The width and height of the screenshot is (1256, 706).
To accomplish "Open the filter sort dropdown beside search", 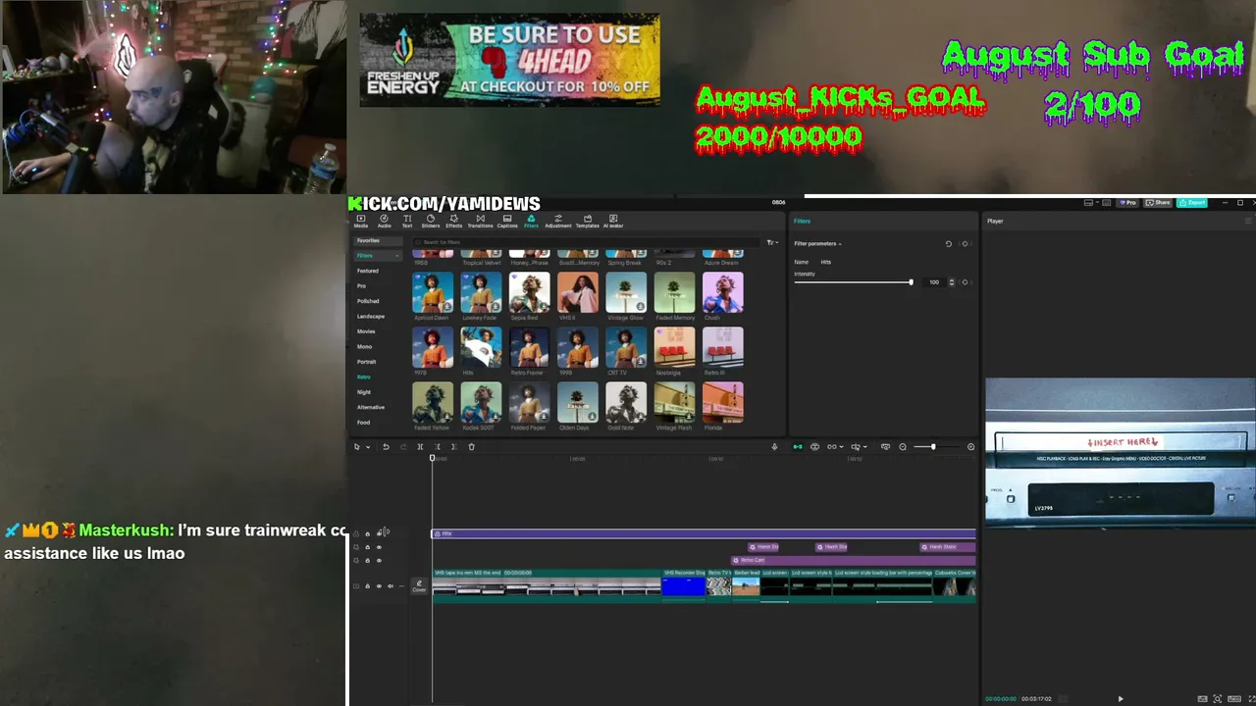I will point(772,242).
